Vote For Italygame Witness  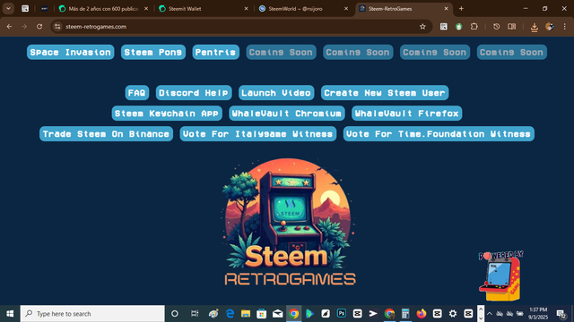click(x=258, y=134)
